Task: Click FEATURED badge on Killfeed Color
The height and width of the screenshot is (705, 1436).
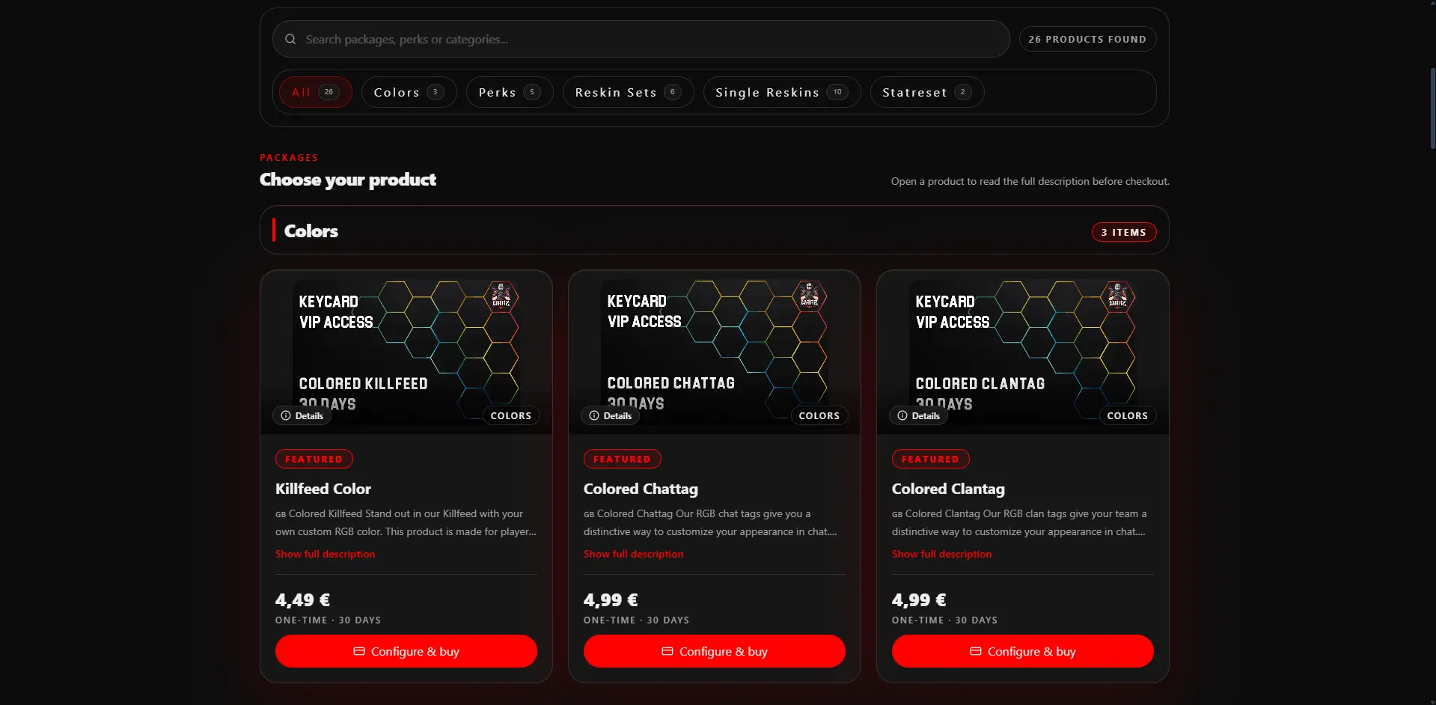Action: (x=314, y=459)
